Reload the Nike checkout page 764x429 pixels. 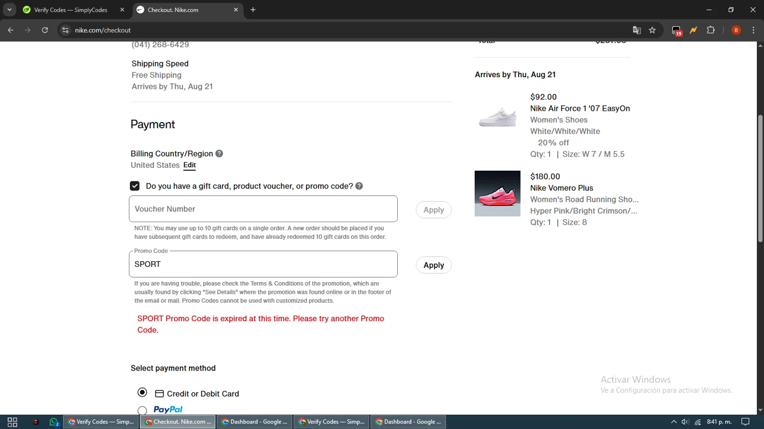[45, 30]
